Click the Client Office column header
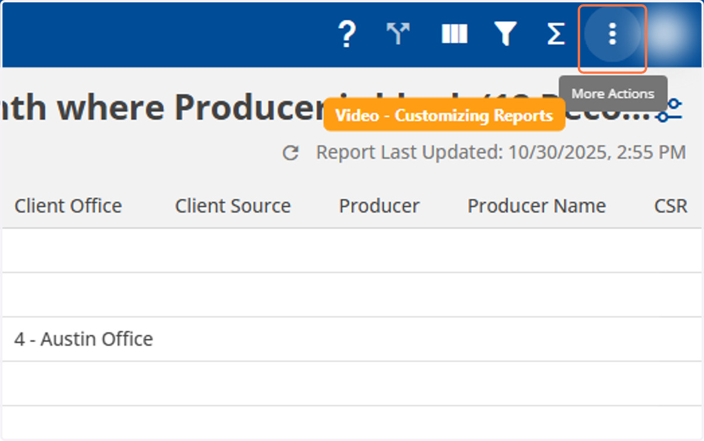This screenshot has width=704, height=441. (x=68, y=206)
